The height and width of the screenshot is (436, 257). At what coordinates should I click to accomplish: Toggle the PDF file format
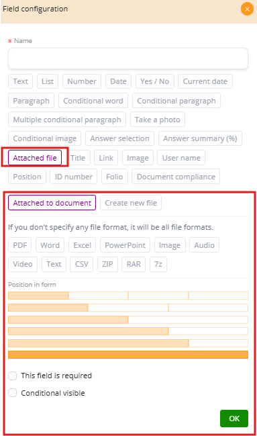coord(20,245)
